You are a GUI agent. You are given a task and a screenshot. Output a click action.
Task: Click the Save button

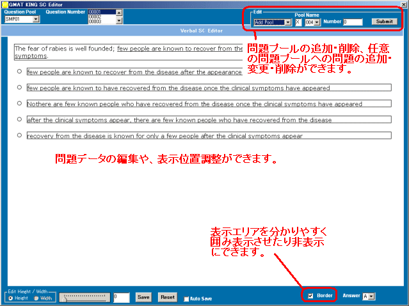coord(143,297)
